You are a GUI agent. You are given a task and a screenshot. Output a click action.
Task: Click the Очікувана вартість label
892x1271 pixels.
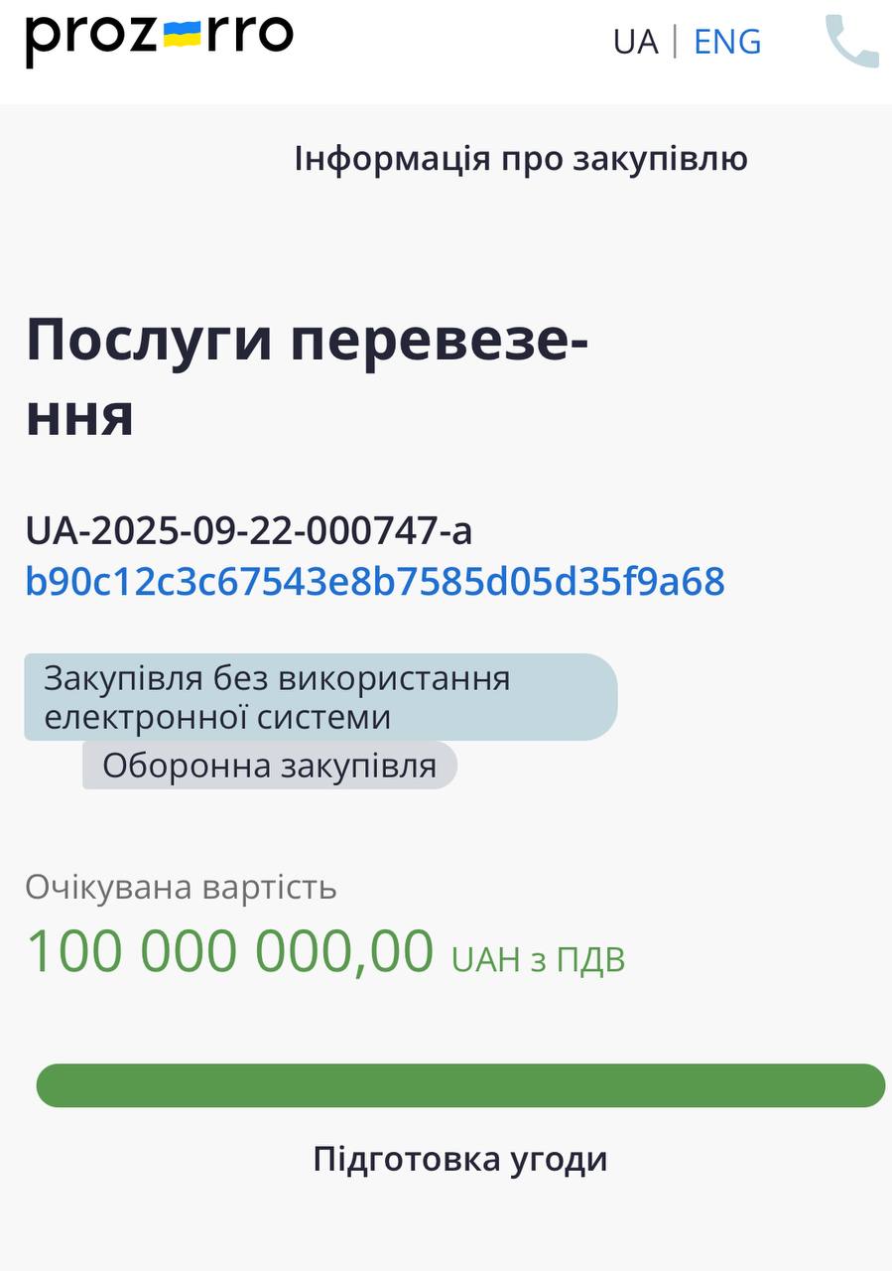[181, 887]
